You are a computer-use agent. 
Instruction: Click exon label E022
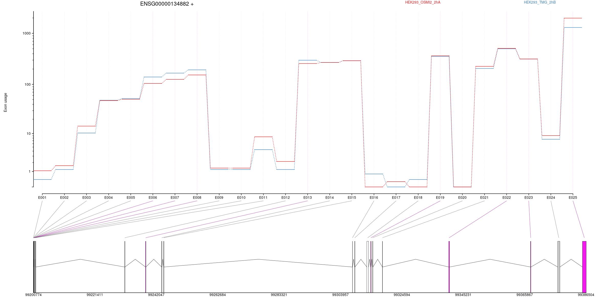pyautogui.click(x=507, y=198)
